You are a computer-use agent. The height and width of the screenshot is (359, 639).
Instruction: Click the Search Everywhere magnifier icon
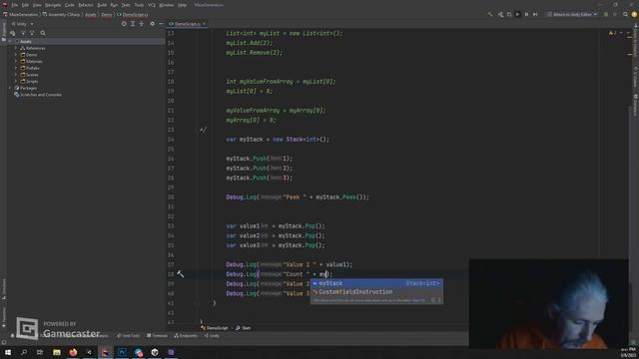(625, 14)
